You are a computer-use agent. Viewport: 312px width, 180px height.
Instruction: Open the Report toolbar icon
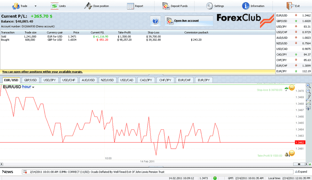point(130,6)
